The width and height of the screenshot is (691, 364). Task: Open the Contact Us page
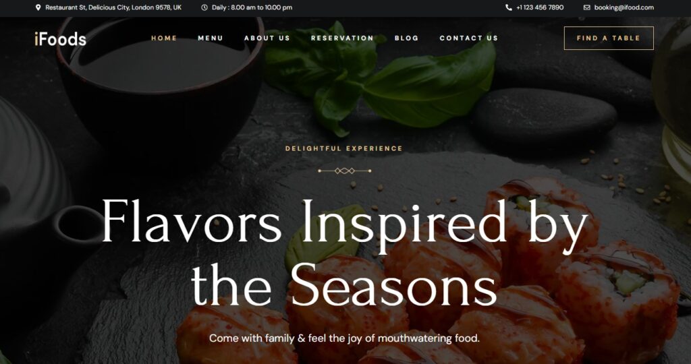pyautogui.click(x=468, y=38)
